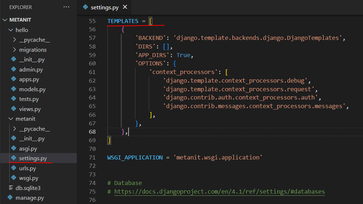This screenshot has width=363, height=204.
Task: Click the context_processors.debug string
Action: pyautogui.click(x=235, y=80)
